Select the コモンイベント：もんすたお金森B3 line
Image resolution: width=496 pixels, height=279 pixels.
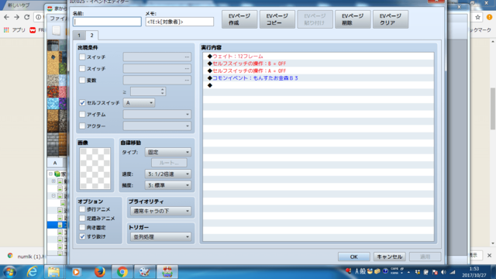tap(319, 77)
